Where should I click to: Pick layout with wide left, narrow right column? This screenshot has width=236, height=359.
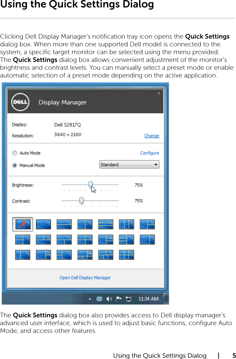(147, 240)
